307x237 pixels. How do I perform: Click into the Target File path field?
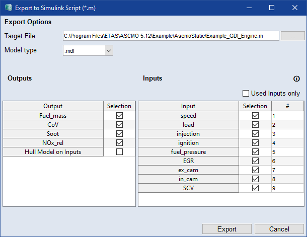pyautogui.click(x=170, y=36)
